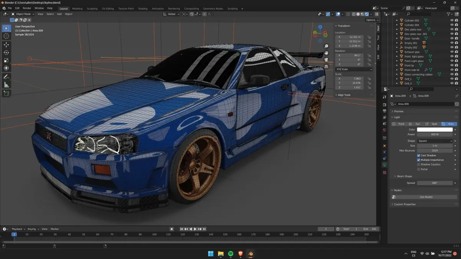The height and width of the screenshot is (259, 461).
Task: Select the Scale tool
Action: pyautogui.click(x=6, y=60)
